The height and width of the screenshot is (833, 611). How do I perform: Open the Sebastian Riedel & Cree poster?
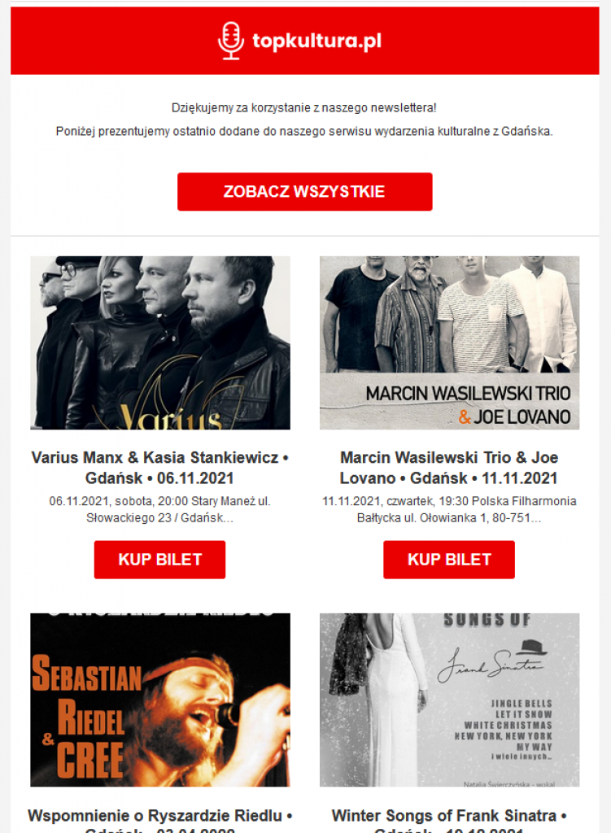click(x=160, y=700)
